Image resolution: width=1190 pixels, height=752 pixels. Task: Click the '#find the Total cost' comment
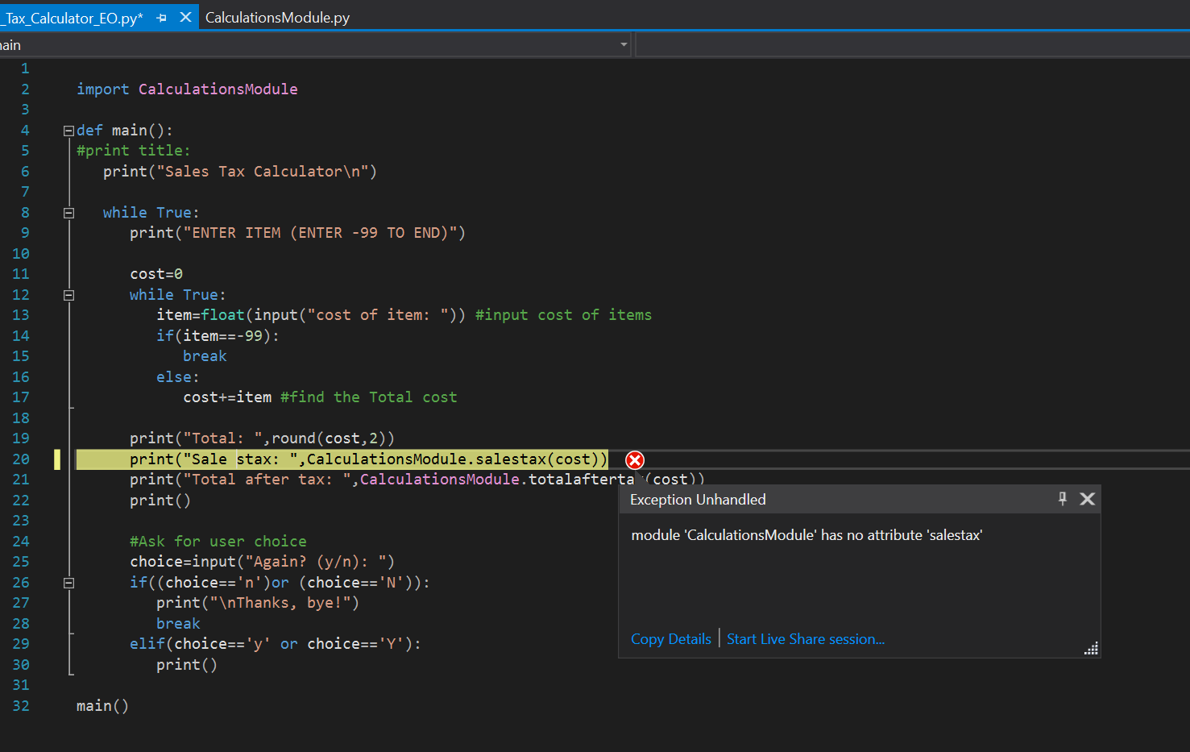pyautogui.click(x=368, y=397)
